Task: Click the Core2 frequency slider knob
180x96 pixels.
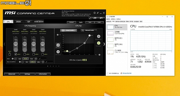Action: [x=33, y=44]
